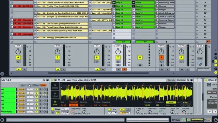Screen dimensions: 218x123
Task: Click the chain 00 speaker activator icon
Action: [36, 90]
